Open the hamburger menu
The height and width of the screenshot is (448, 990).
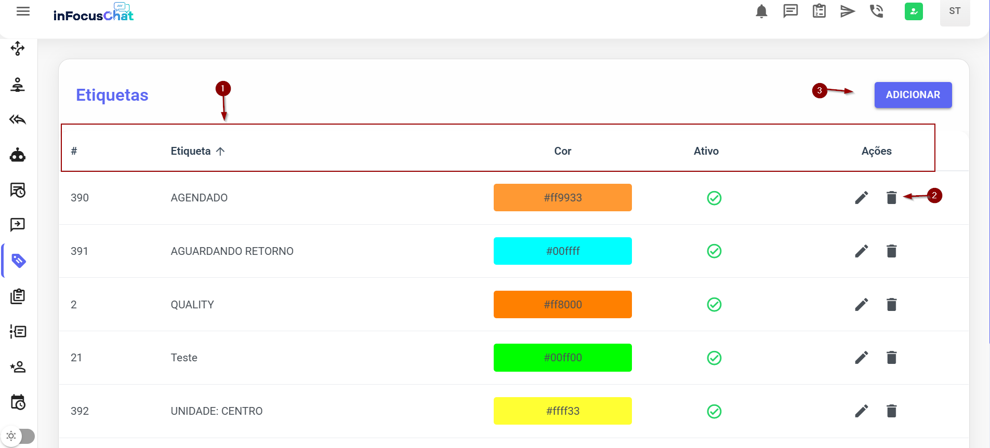click(x=23, y=11)
